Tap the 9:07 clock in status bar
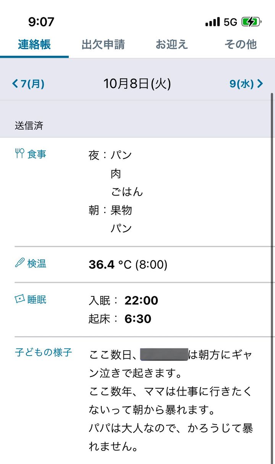 (41, 22)
